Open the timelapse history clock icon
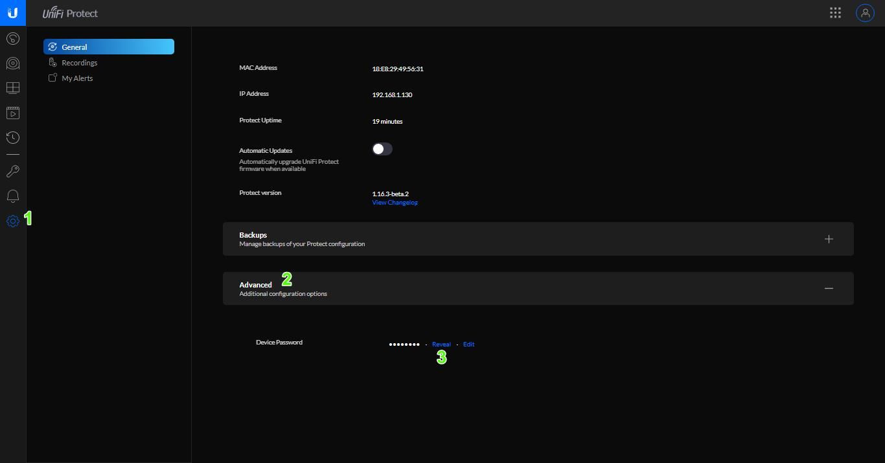 (12, 138)
